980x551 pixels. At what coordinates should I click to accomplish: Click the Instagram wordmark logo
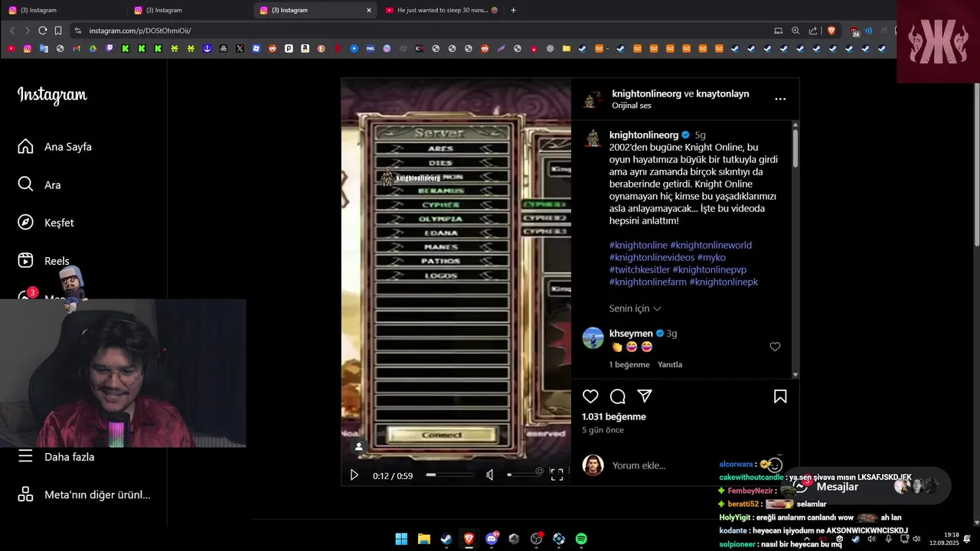52,95
